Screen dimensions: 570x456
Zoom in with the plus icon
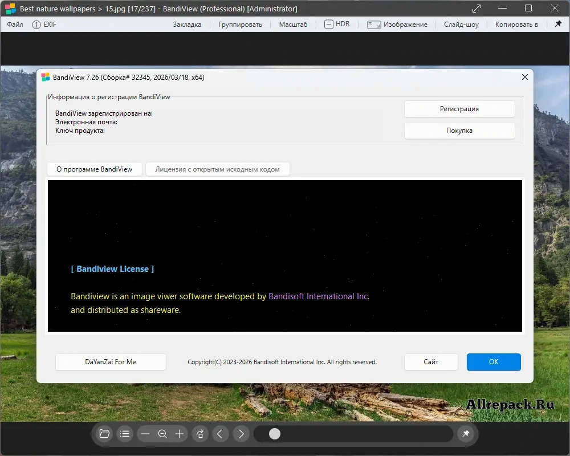[180, 434]
